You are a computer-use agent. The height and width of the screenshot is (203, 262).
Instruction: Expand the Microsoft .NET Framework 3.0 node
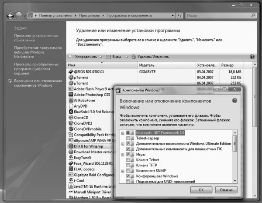coord(123,133)
